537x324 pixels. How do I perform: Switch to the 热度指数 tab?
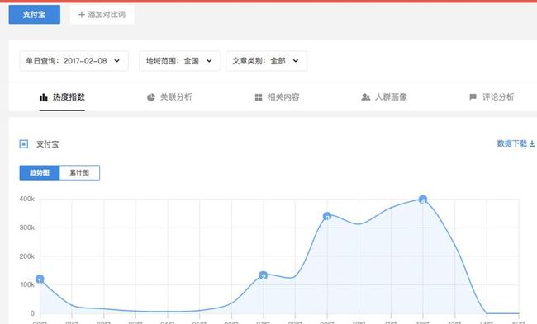tap(62, 97)
